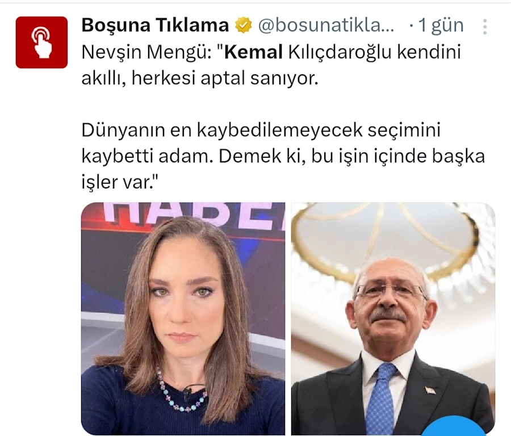This screenshot has height=436, width=511.
Task: Open the Boşuna Tıklama display name
Action: (x=155, y=25)
